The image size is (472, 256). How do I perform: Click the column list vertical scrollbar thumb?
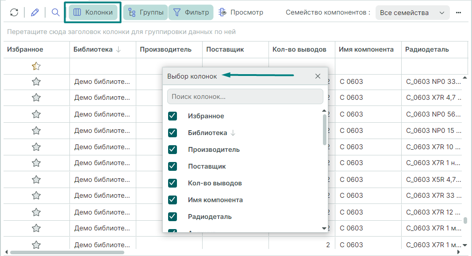(325, 129)
